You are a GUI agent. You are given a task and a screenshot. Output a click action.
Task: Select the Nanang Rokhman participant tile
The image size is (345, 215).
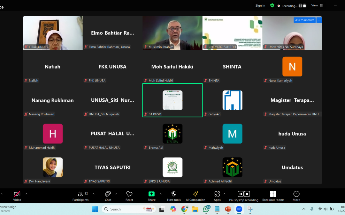[x=53, y=100]
